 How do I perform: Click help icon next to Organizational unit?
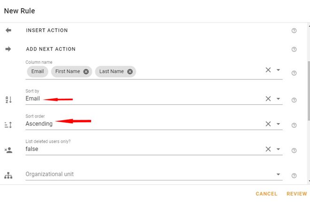click(x=294, y=176)
